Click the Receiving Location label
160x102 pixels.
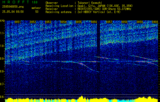pos(59,6)
